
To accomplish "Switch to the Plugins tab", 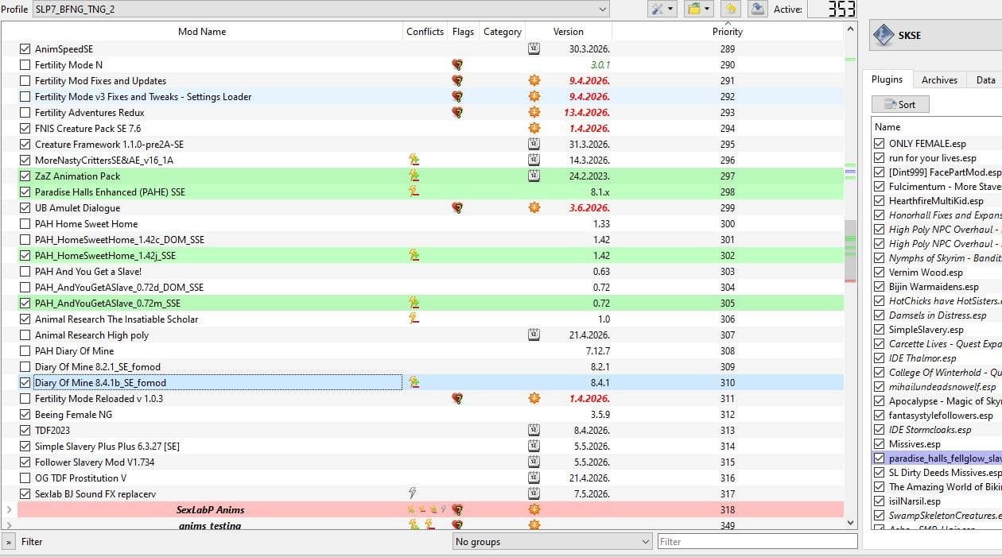I will click(x=887, y=79).
